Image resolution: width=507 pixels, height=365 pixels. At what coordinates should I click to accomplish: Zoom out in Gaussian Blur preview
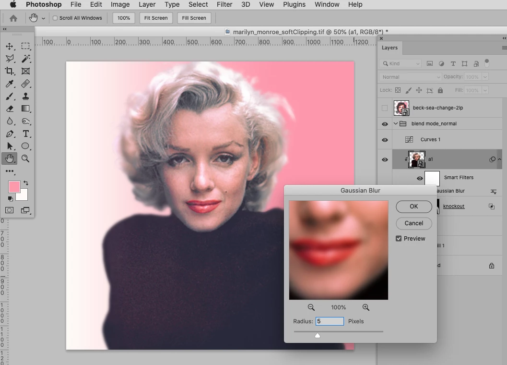point(311,307)
